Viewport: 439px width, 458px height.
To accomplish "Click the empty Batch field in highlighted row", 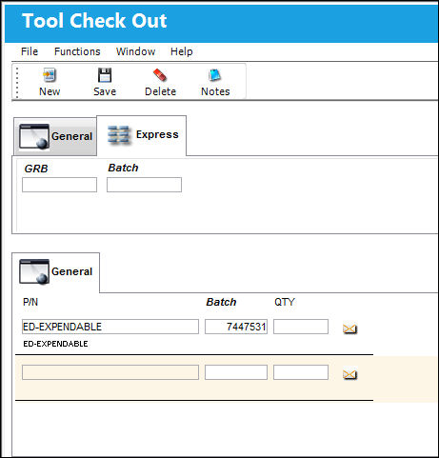I will [x=236, y=372].
